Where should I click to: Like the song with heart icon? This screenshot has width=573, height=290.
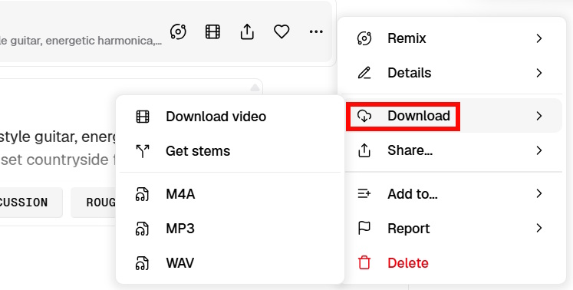[x=282, y=31]
